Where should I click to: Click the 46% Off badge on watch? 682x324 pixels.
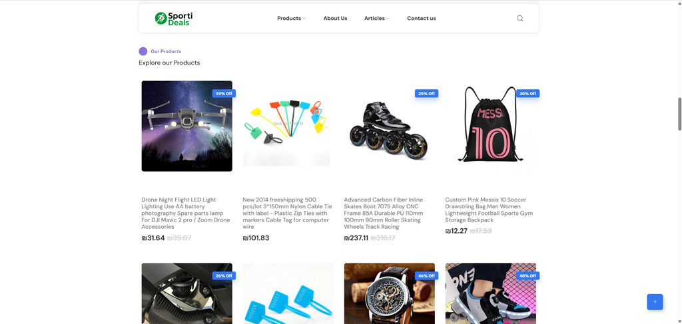click(x=426, y=276)
